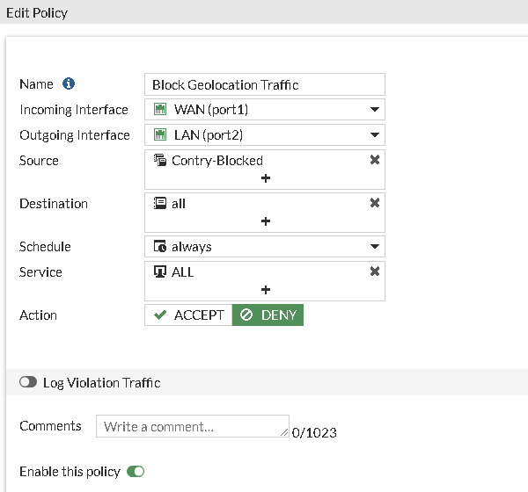Viewport: 528px width, 492px height.
Task: Set Action to DENY
Action: (x=268, y=315)
